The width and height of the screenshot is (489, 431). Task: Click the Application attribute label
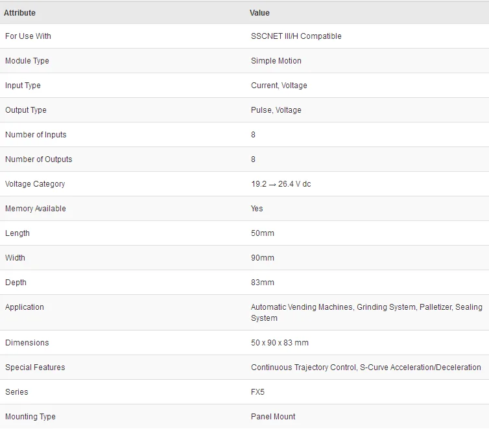[25, 307]
